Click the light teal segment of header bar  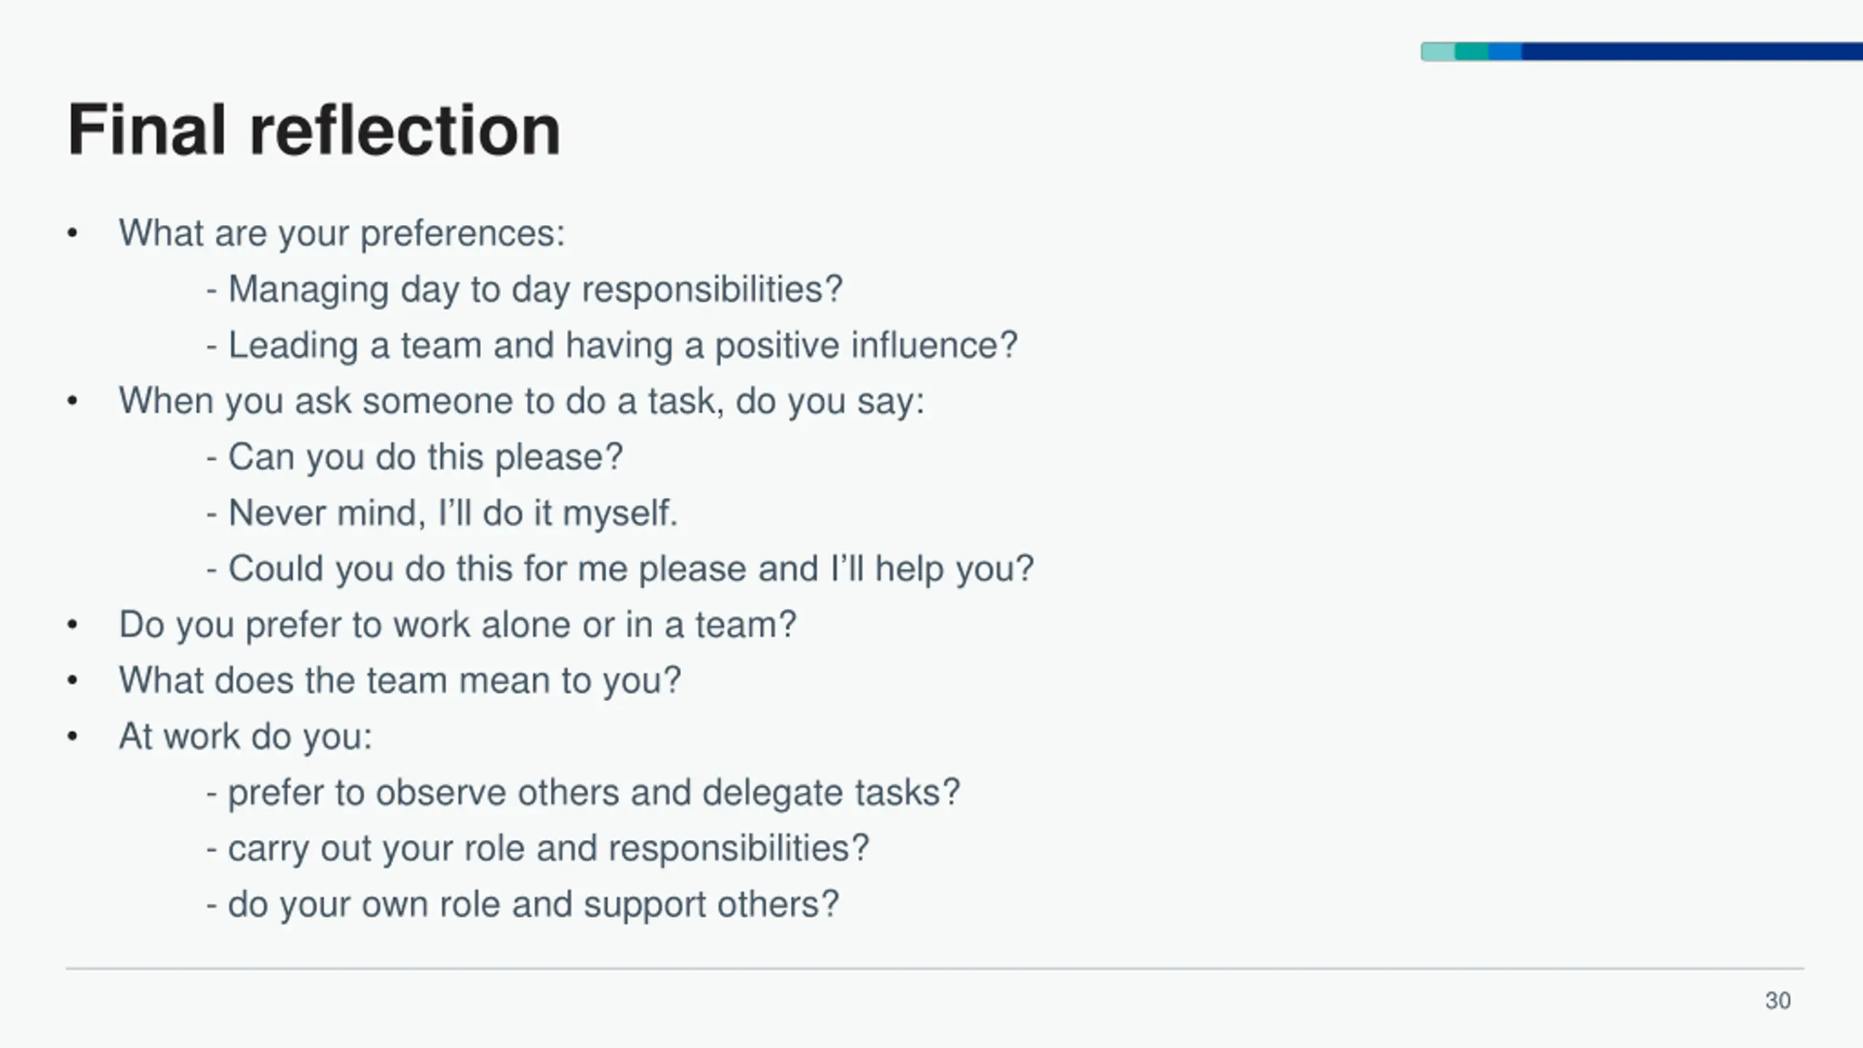(x=1438, y=52)
